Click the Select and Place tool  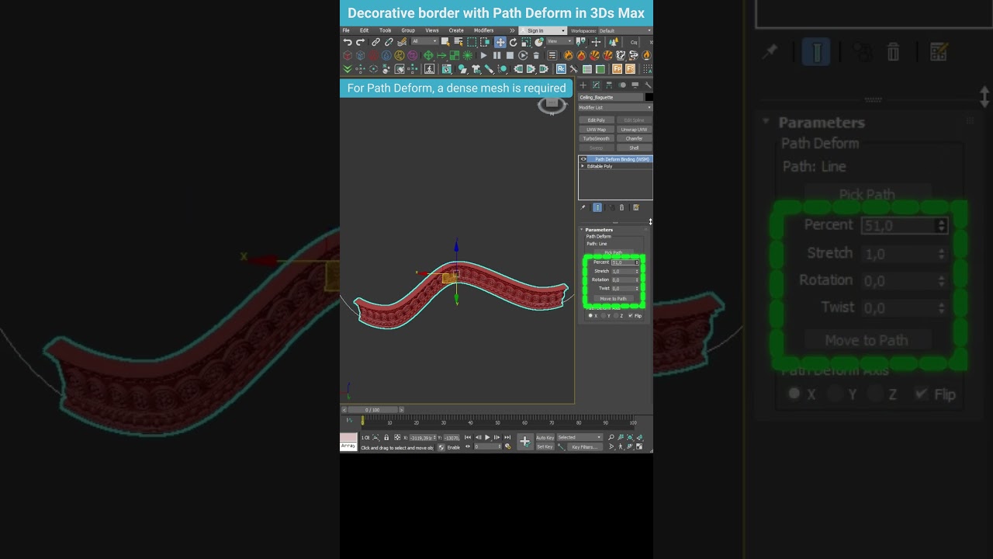coord(539,42)
